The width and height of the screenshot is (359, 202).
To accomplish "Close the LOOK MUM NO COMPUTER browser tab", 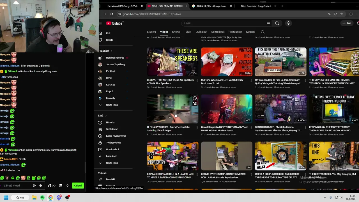I will pos(186,6).
